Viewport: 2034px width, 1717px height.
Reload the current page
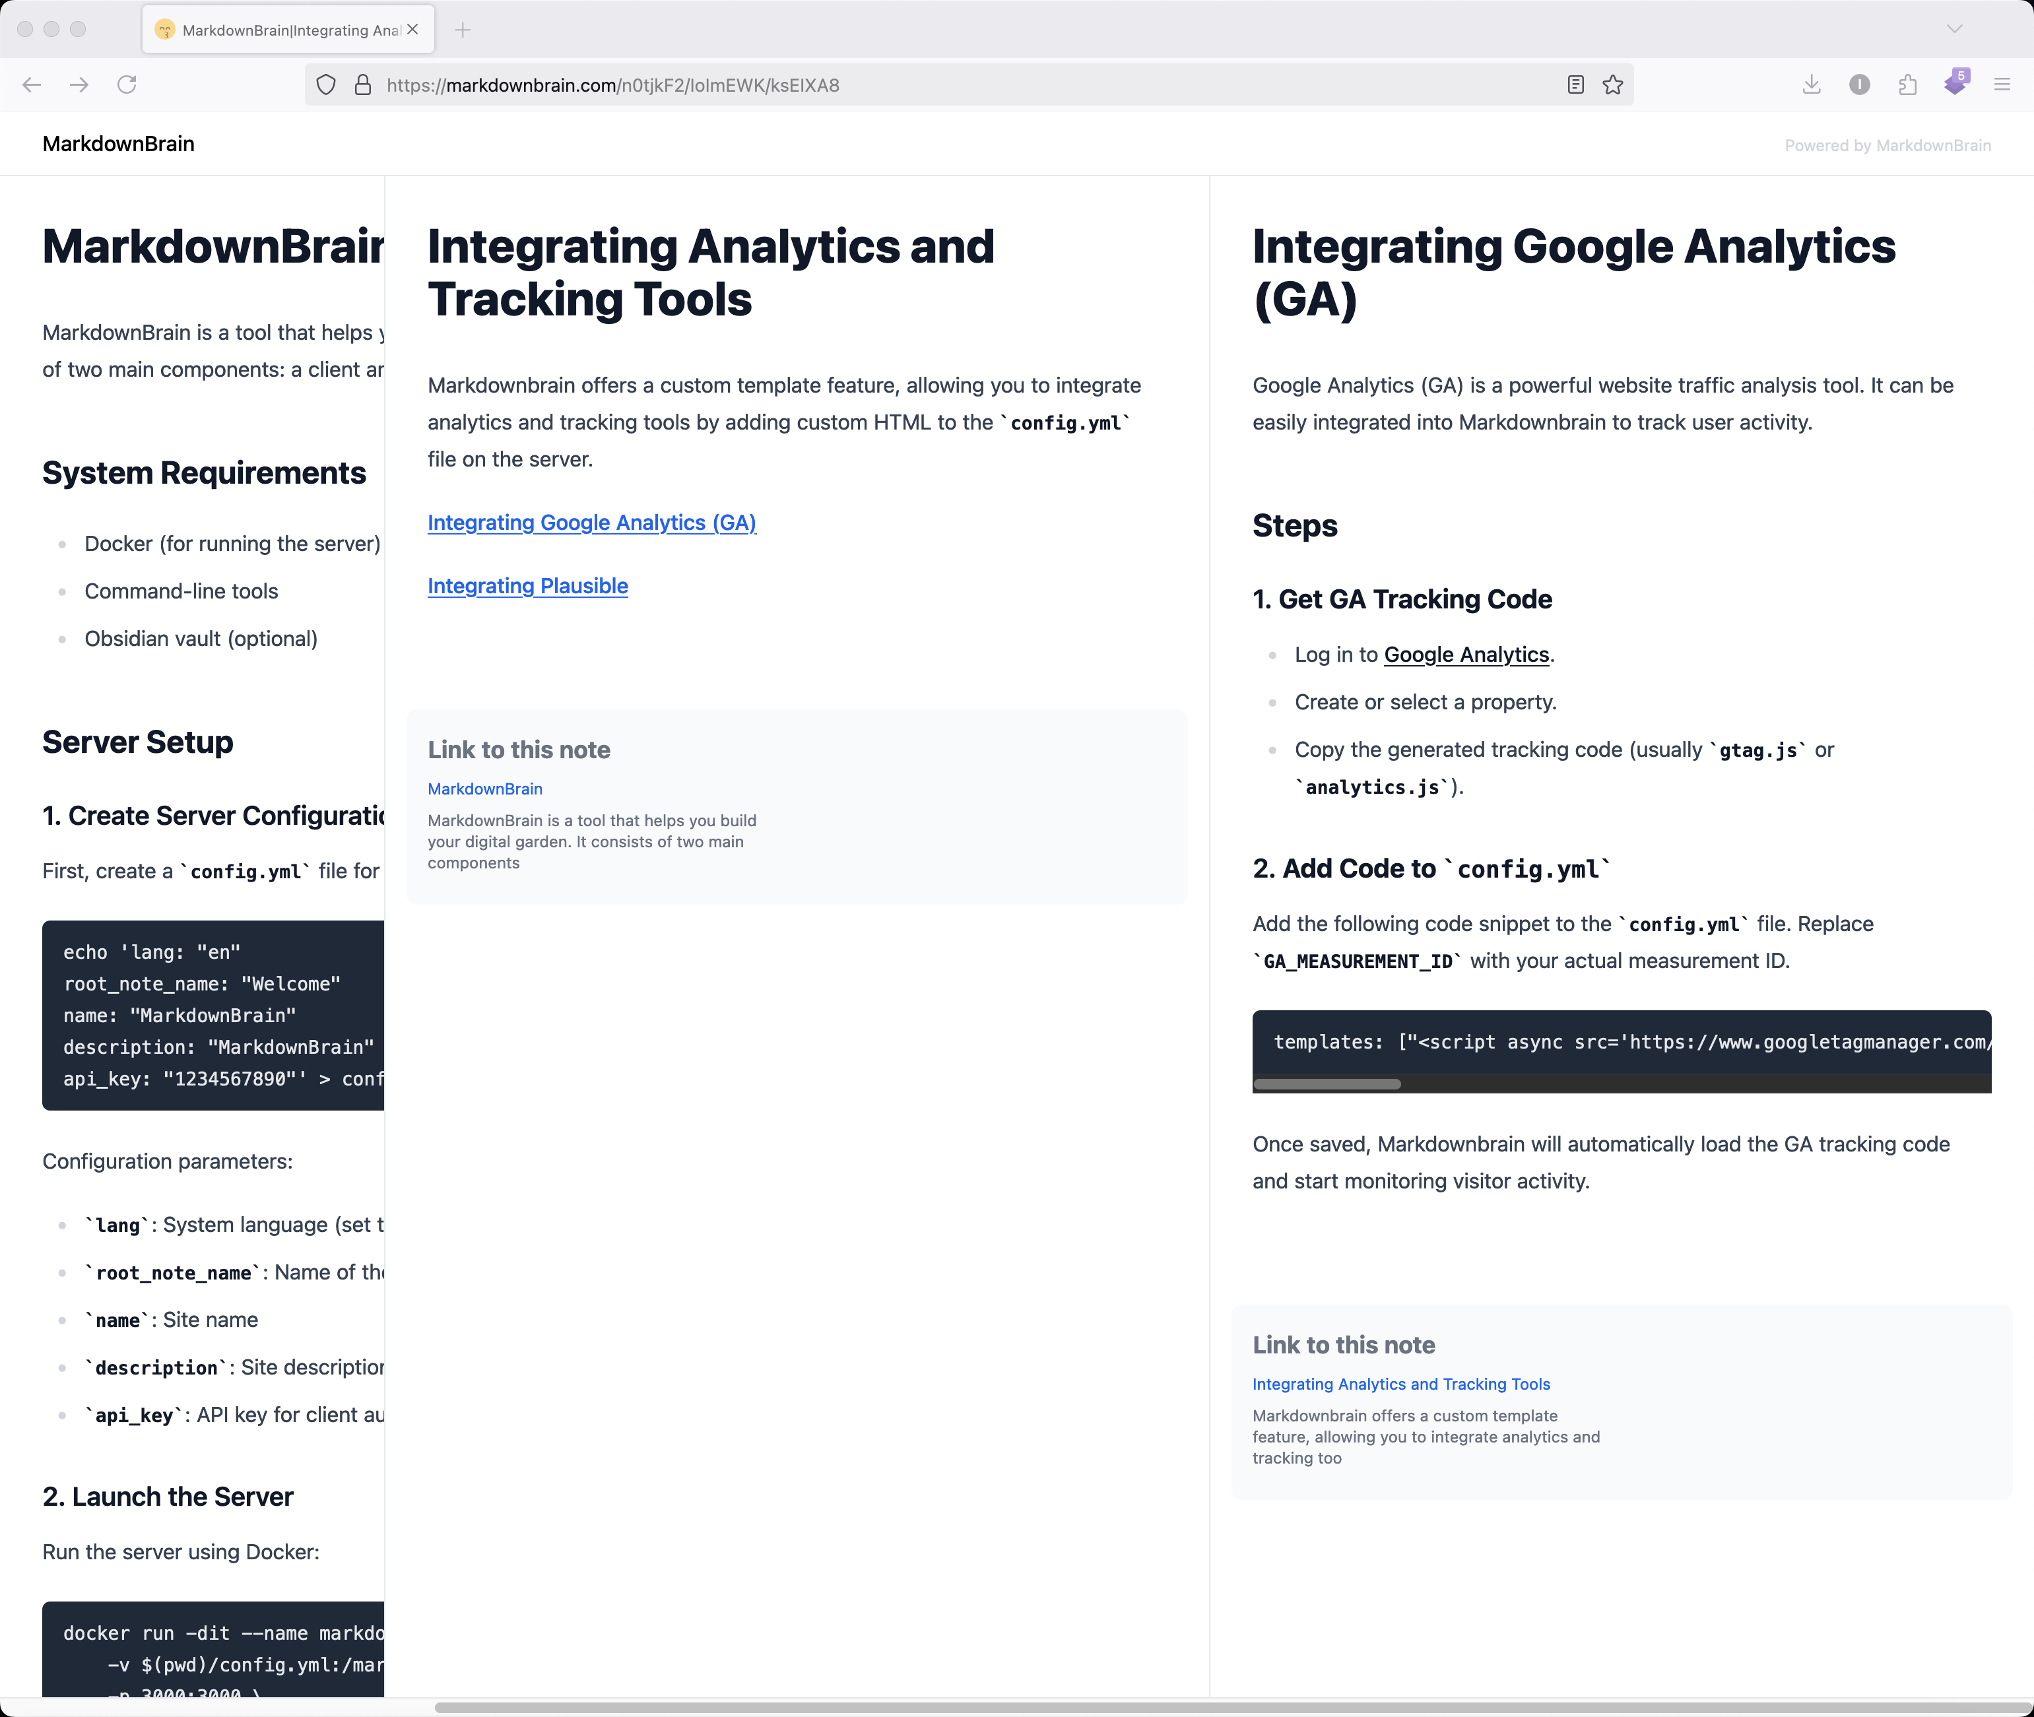tap(127, 84)
